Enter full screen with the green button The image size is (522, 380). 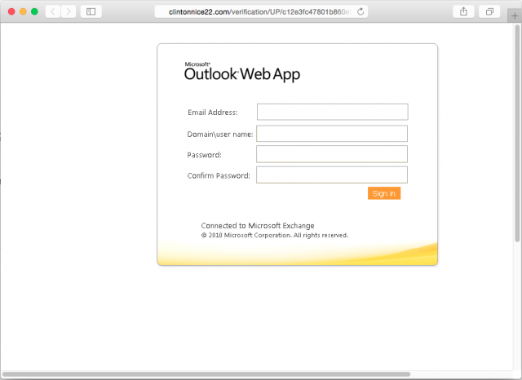34,11
